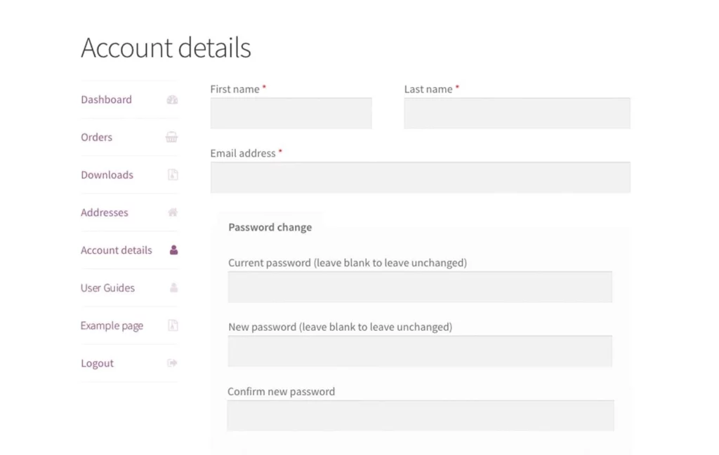Viewport: 719px width, 455px height.
Task: Select Addresses in the account menu
Action: pos(104,212)
